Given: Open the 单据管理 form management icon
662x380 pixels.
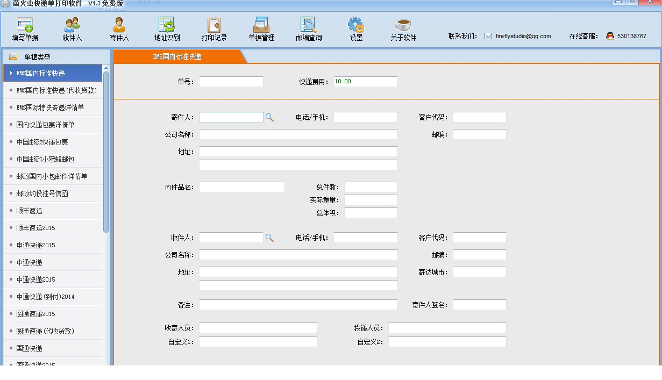Looking at the screenshot, I should coord(261,30).
